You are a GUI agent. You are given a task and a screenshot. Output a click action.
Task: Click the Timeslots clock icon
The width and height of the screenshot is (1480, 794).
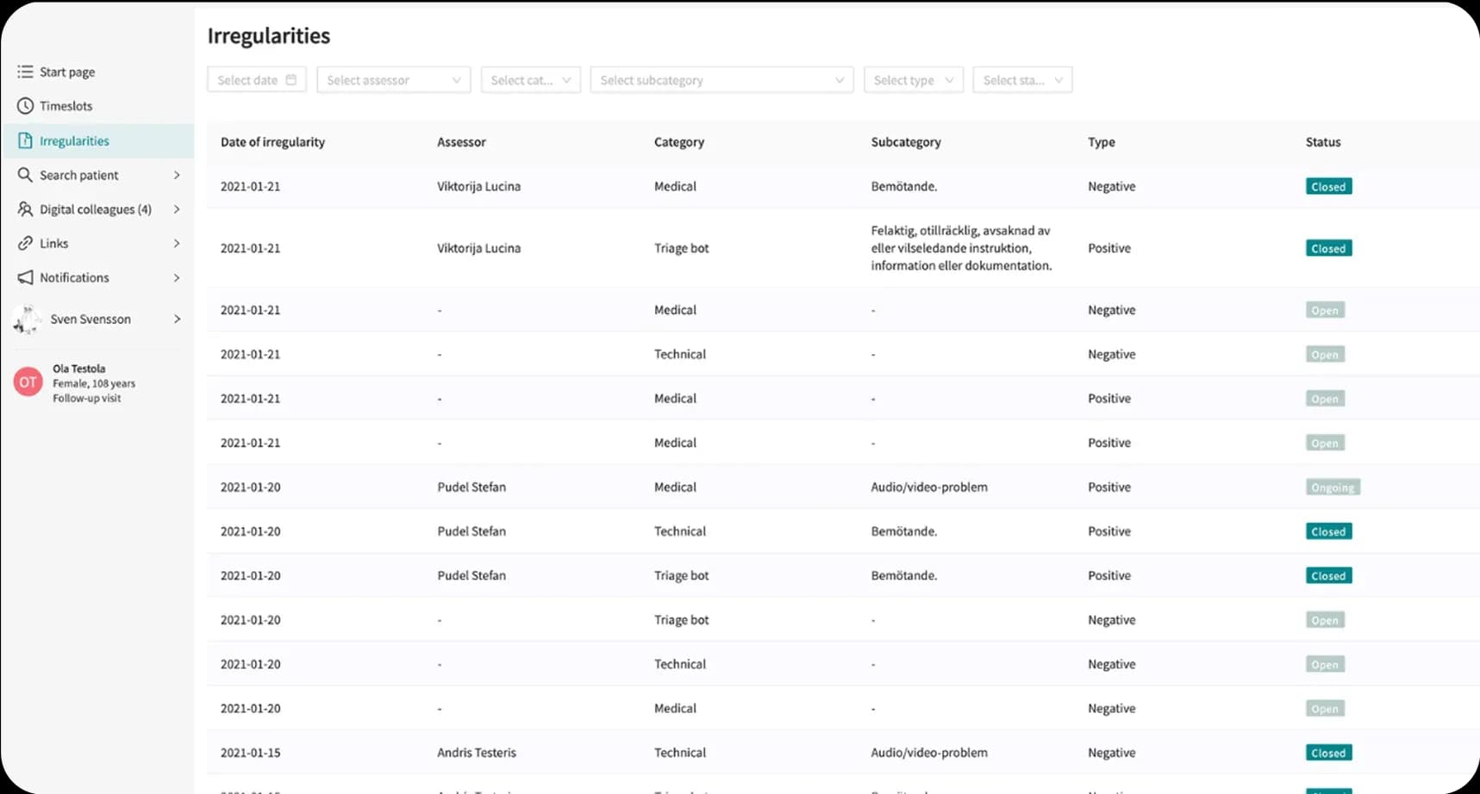click(x=25, y=106)
